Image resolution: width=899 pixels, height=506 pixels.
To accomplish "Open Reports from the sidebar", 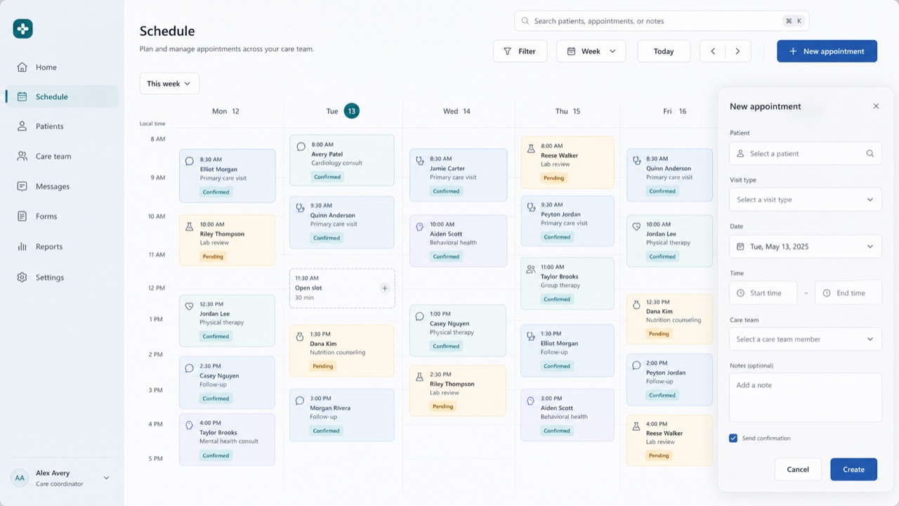I will [62, 247].
